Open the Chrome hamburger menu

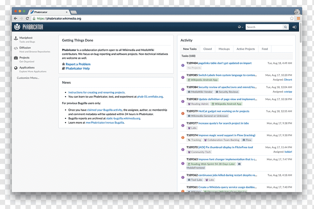[x=298, y=18]
